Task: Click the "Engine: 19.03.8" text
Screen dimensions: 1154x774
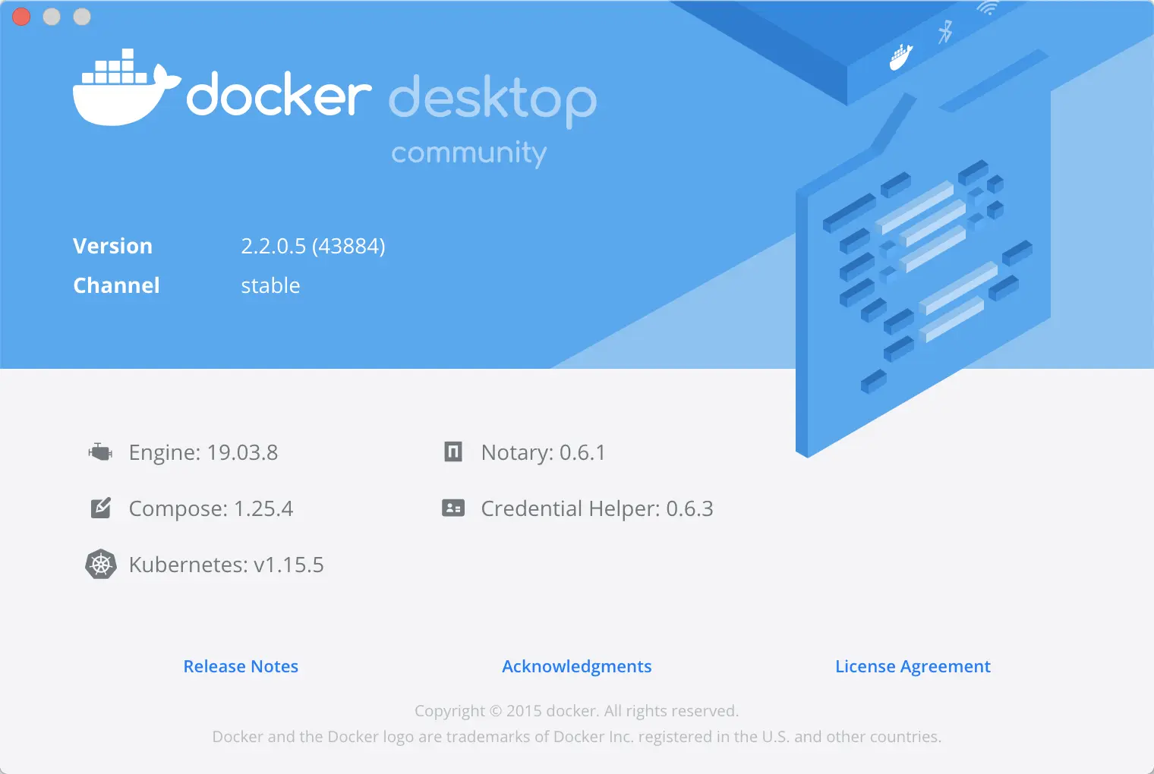Action: (x=203, y=452)
